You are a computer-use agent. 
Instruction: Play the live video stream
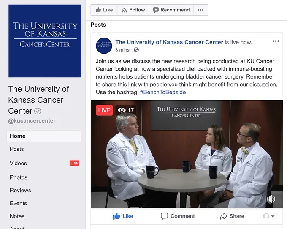coord(187,154)
